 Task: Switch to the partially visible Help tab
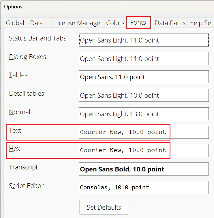(x=201, y=23)
